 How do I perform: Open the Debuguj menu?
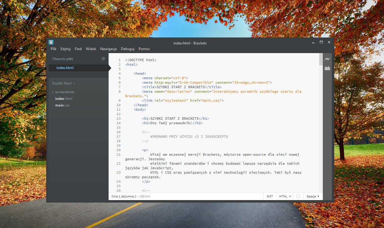click(x=127, y=49)
